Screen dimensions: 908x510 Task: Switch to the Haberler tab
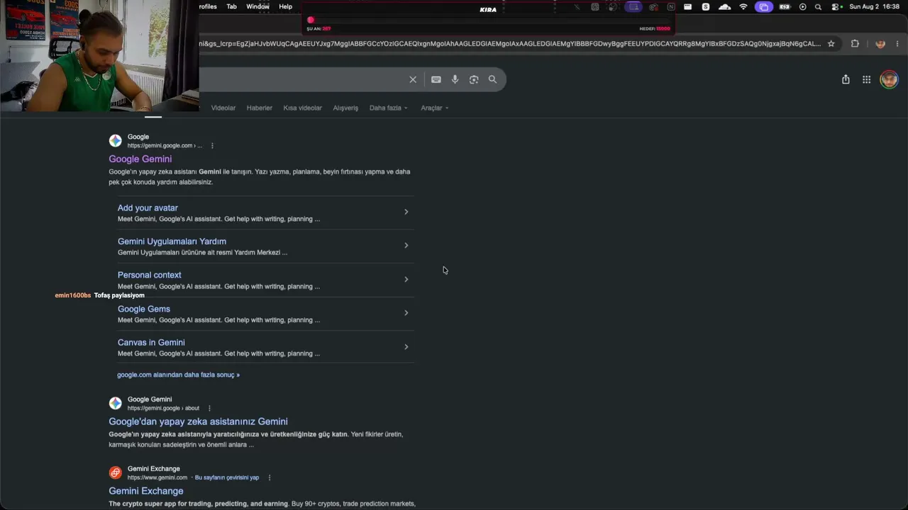click(260, 108)
